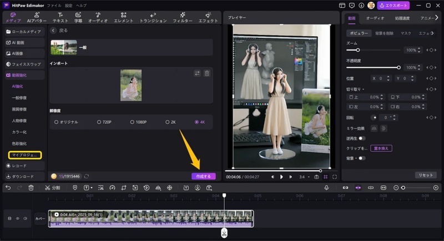Enter fullscreen preview in the player
Screen dimensions: 444x241
tap(335, 177)
